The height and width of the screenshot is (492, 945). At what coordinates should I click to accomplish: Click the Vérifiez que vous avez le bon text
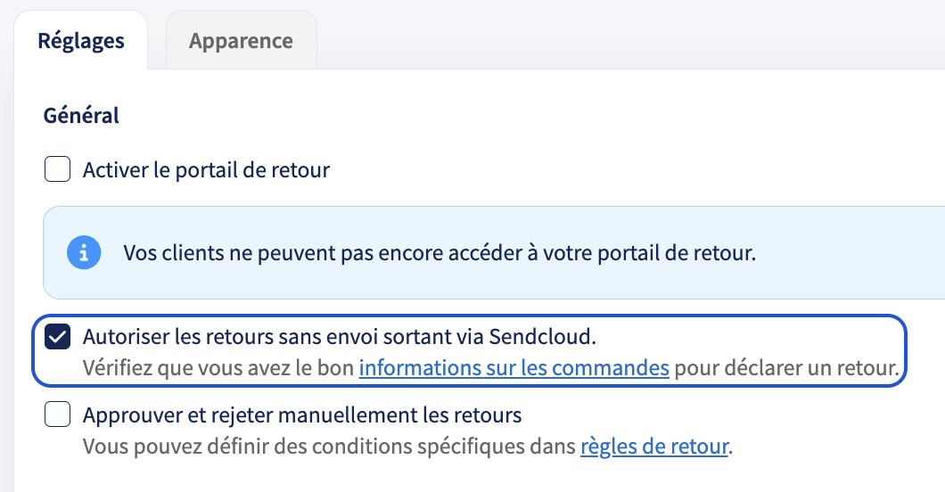[218, 367]
